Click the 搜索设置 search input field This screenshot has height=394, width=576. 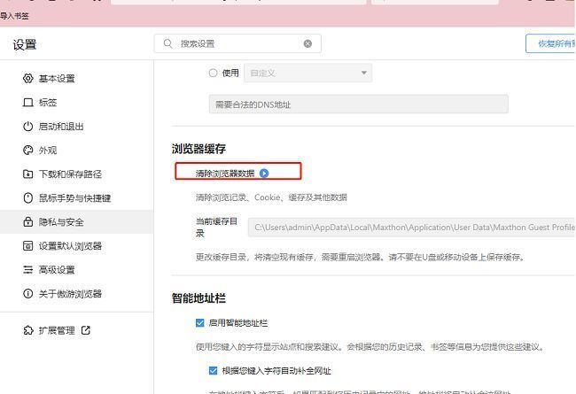(237, 43)
